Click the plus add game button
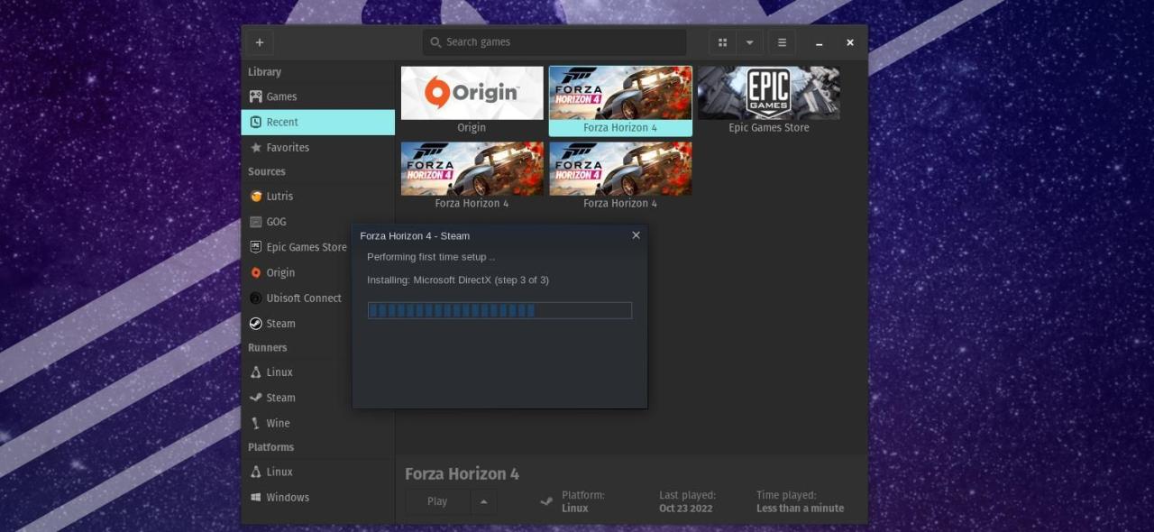 [260, 42]
